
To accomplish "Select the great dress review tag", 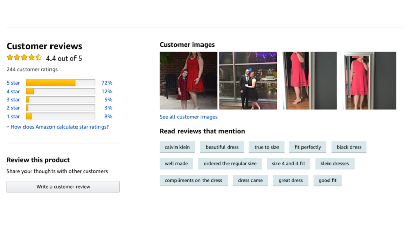I will click(291, 181).
